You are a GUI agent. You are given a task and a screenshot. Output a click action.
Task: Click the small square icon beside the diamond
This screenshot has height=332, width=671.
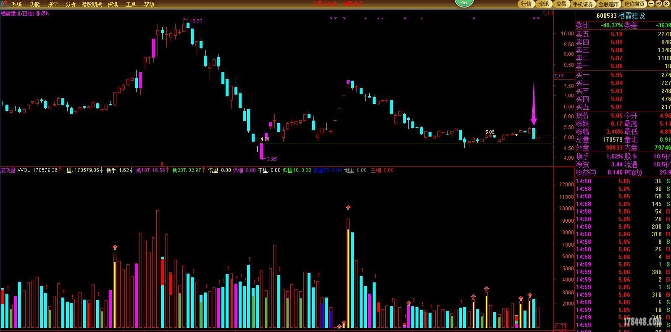pyautogui.click(x=551, y=13)
